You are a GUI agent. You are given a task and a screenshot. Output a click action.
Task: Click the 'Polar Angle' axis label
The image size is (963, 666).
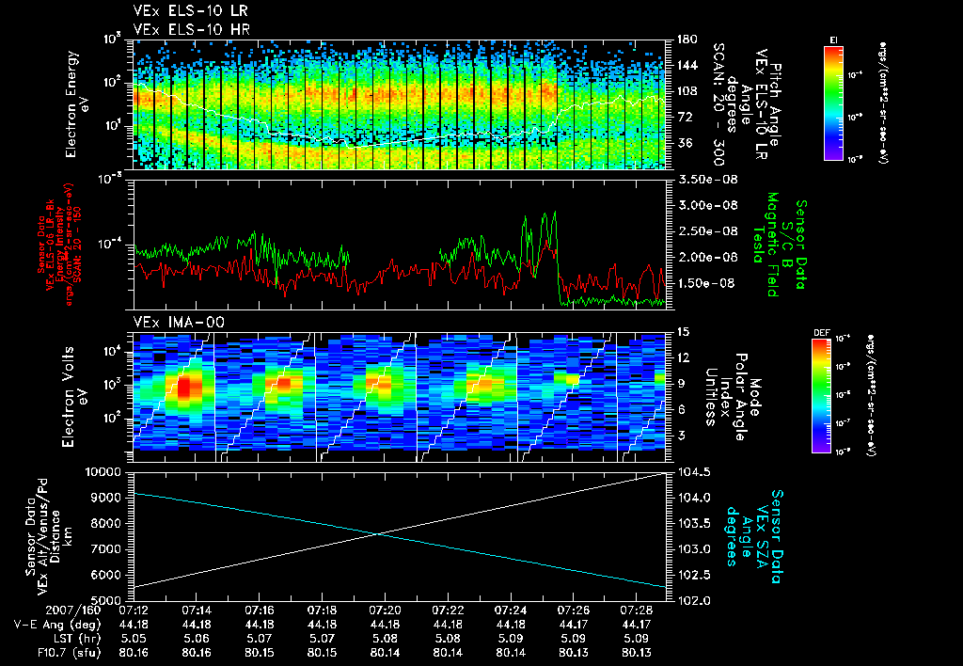click(740, 397)
